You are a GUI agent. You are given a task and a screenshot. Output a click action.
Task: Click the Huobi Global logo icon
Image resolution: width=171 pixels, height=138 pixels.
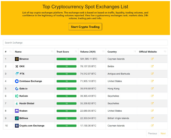tap(17, 103)
